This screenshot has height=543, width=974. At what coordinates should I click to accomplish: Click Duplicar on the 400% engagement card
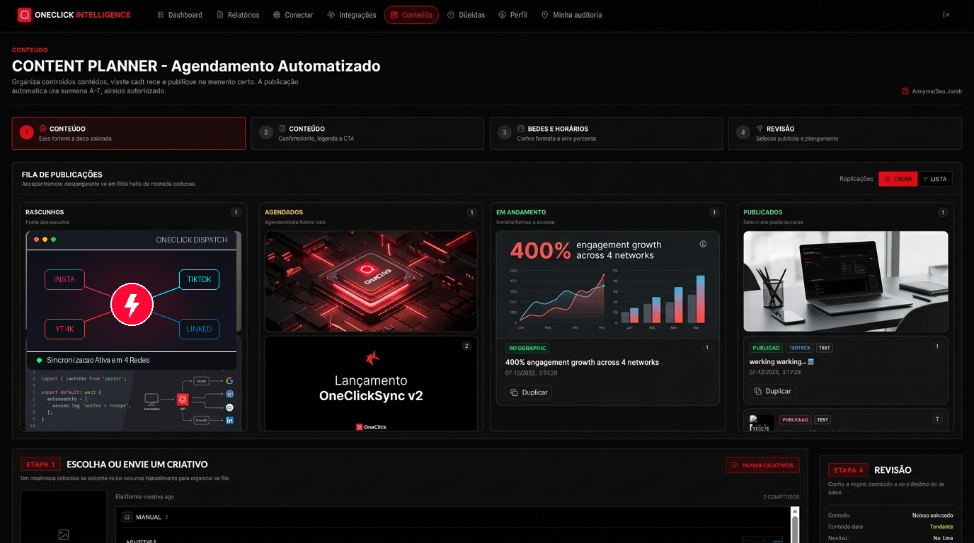(x=529, y=392)
